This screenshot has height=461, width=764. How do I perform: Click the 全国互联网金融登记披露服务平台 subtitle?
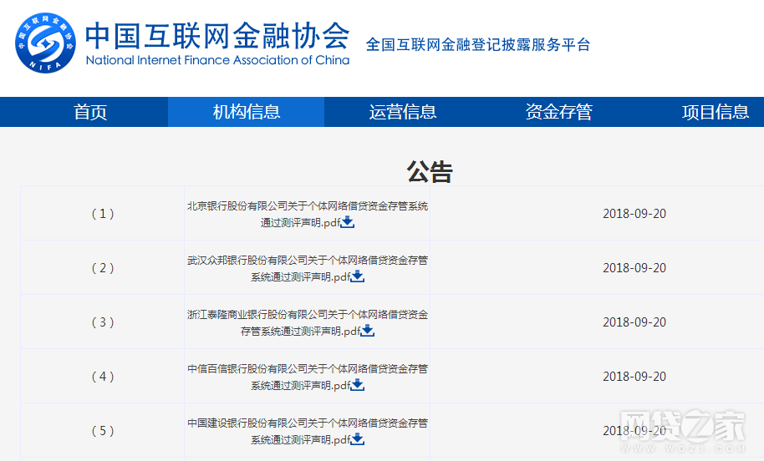pos(478,45)
